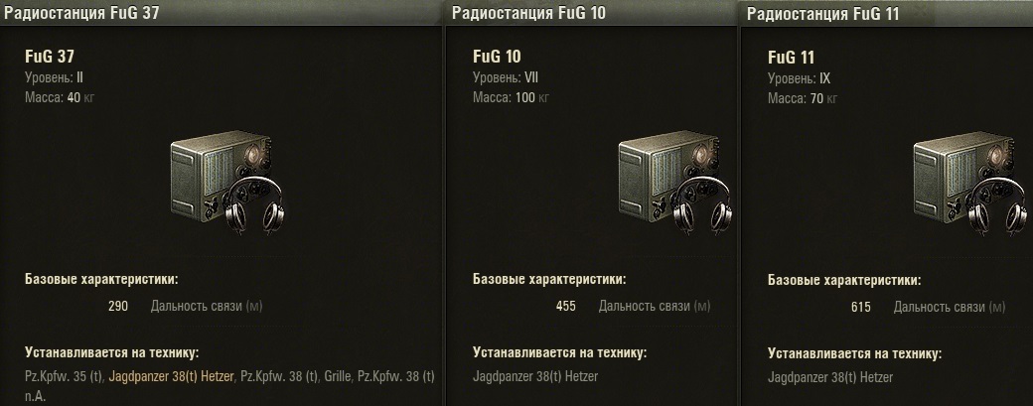The image size is (1033, 406).
Task: Open the Pz.Kpfw. 35 (t) vehicle link
Action: (x=64, y=377)
